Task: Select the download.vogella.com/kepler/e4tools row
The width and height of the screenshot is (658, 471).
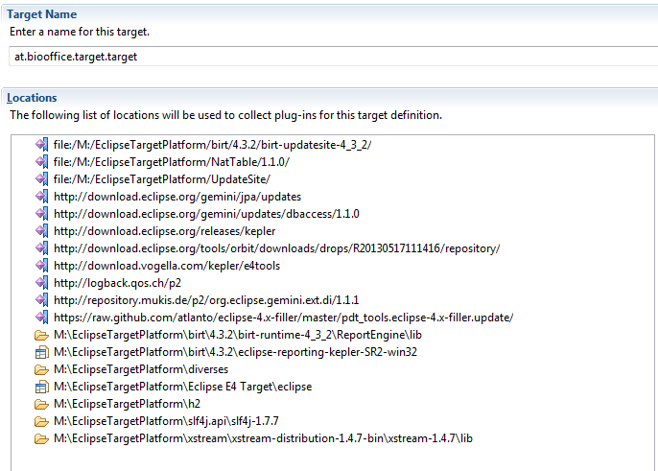Action: (167, 266)
